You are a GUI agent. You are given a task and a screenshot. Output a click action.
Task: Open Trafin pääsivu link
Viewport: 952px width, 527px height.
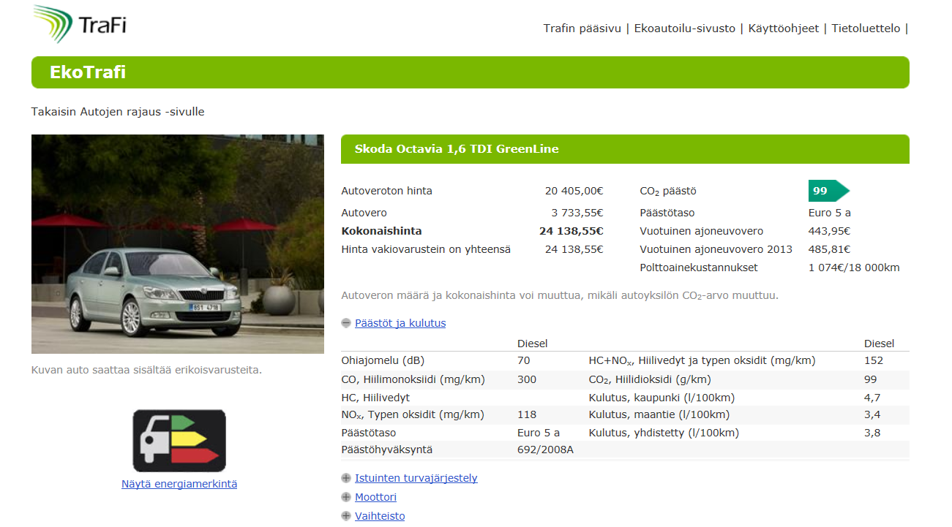tap(582, 29)
